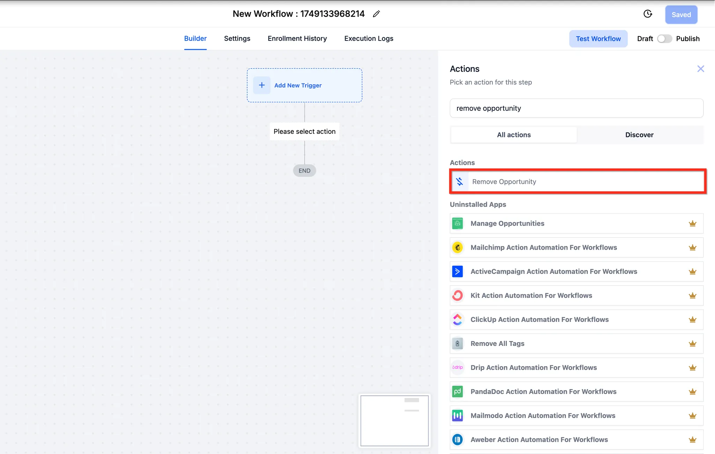Open the Builder tab
The width and height of the screenshot is (715, 454).
(x=195, y=38)
